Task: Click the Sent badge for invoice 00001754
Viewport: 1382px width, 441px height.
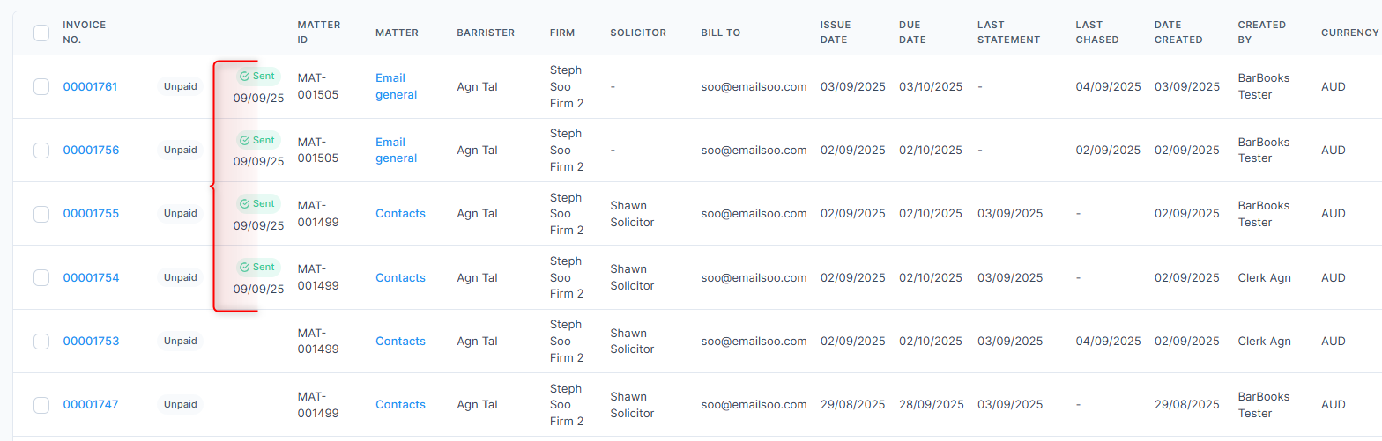Action: (258, 267)
